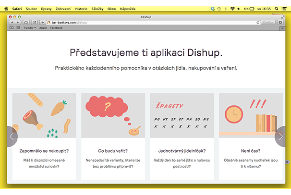Reload the page with the refresh icon
Screen dimensions: 291x195
click(258, 23)
